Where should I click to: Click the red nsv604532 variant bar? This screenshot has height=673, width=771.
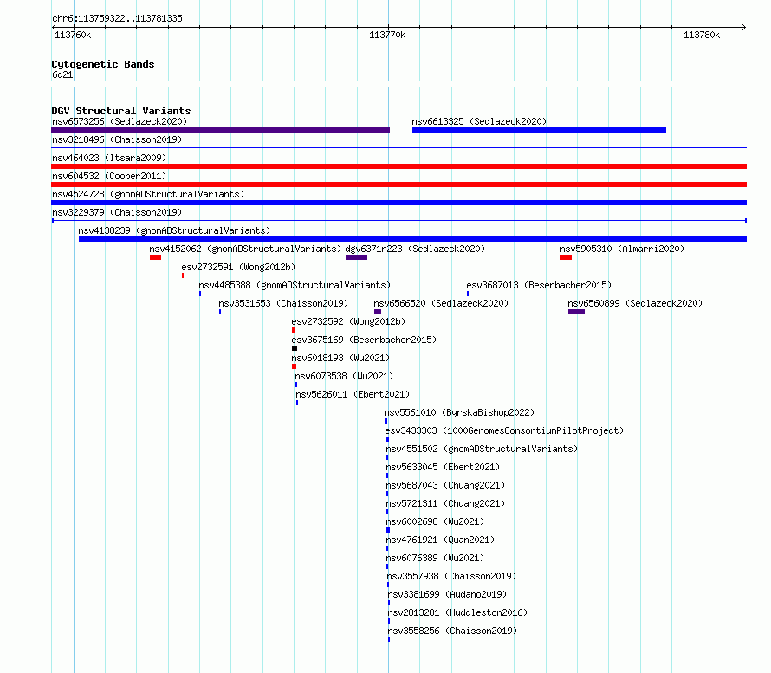click(398, 184)
